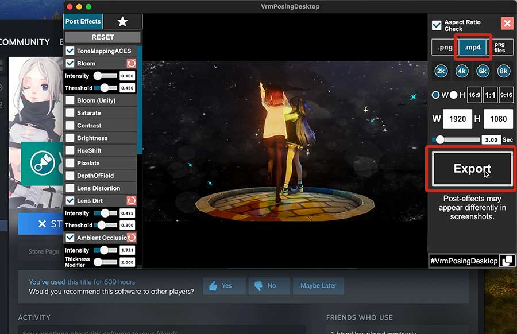
Task: Click Thickness Modifier value 2.000
Action: pos(128,262)
